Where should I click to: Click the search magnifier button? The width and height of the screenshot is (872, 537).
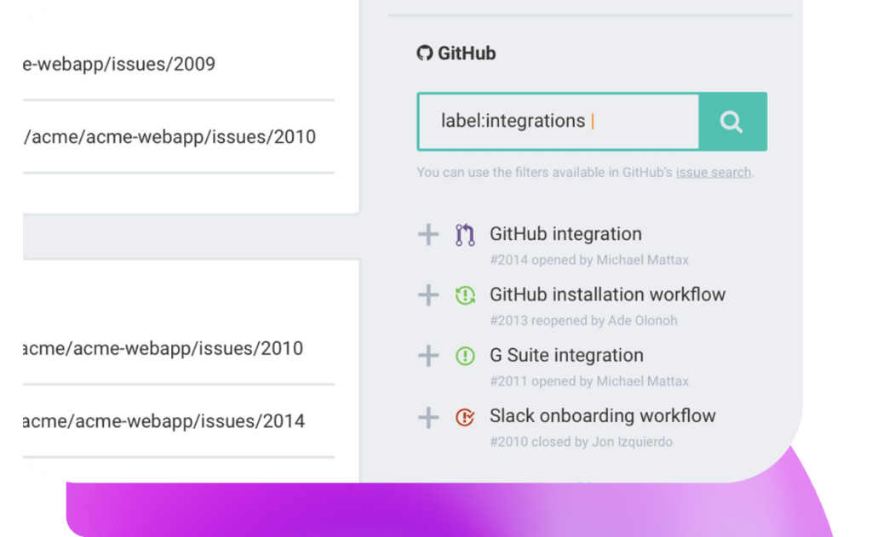[x=732, y=121]
